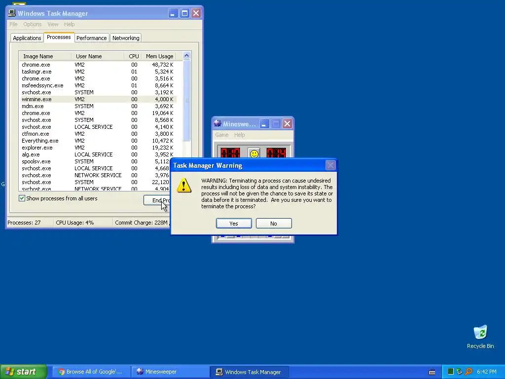Image resolution: width=505 pixels, height=379 pixels.
Task: Open the Start menu
Action: [23, 372]
